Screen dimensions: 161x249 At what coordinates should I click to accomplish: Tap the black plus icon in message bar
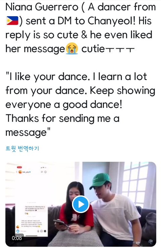[45, 231]
